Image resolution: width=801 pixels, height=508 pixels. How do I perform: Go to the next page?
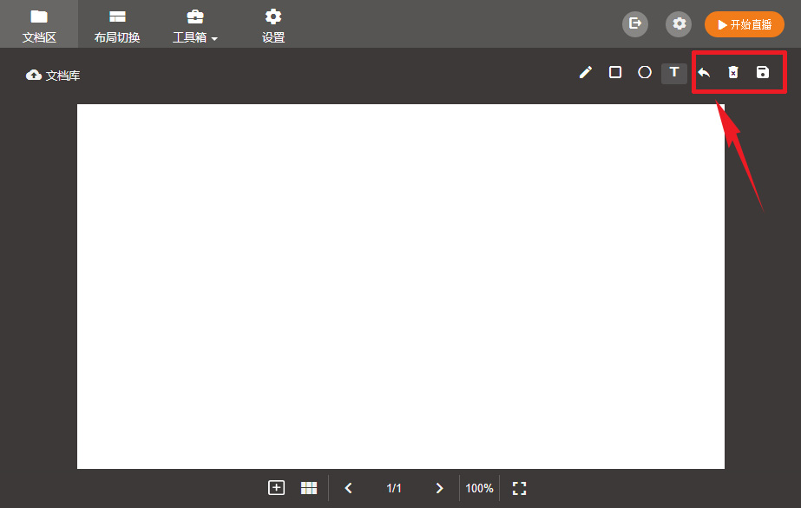click(x=439, y=488)
